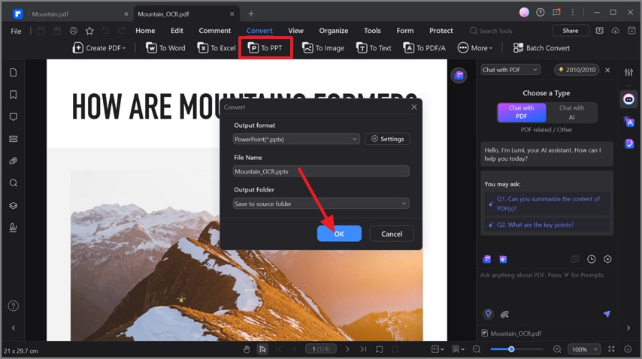Click the Search Tools field
642x359 pixels.
[492, 31]
